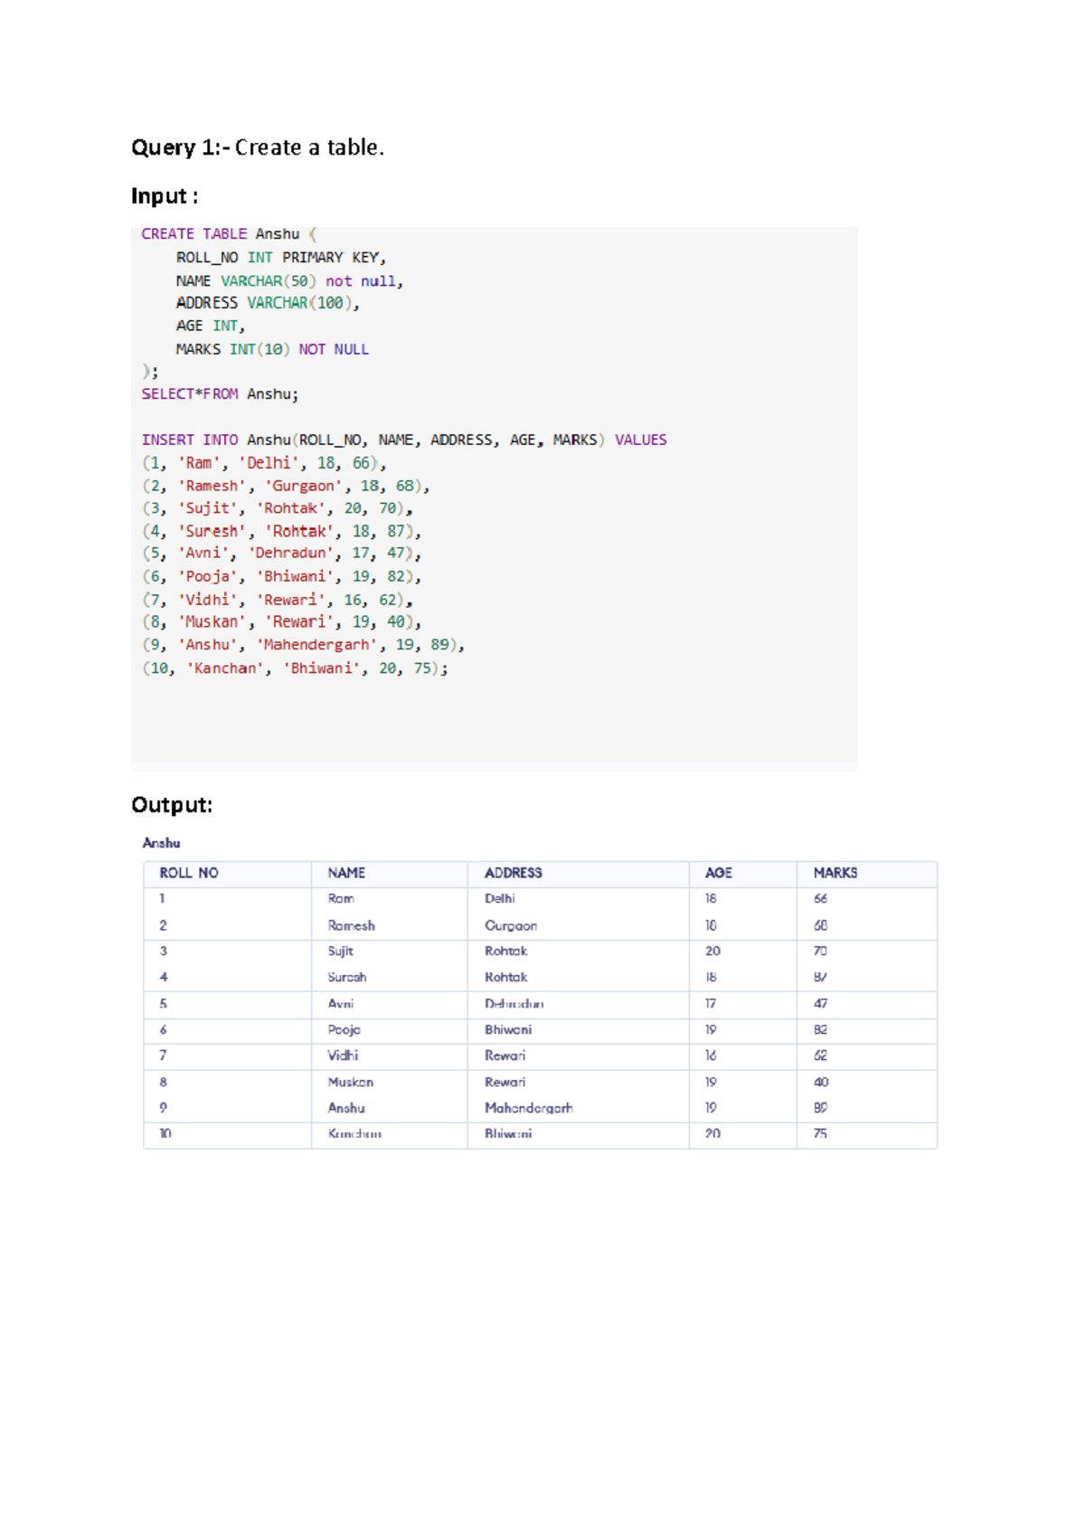
Task: Click the code row "(6, 'Pooja', 'Bhiwani', 19, 82),"
Action: point(281,576)
